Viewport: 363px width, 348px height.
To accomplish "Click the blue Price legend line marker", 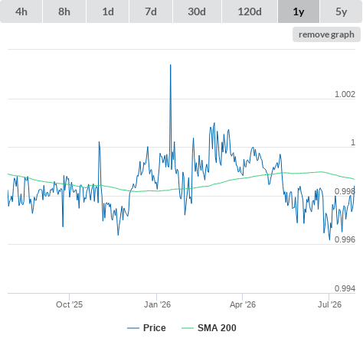I will pyautogui.click(x=133, y=328).
